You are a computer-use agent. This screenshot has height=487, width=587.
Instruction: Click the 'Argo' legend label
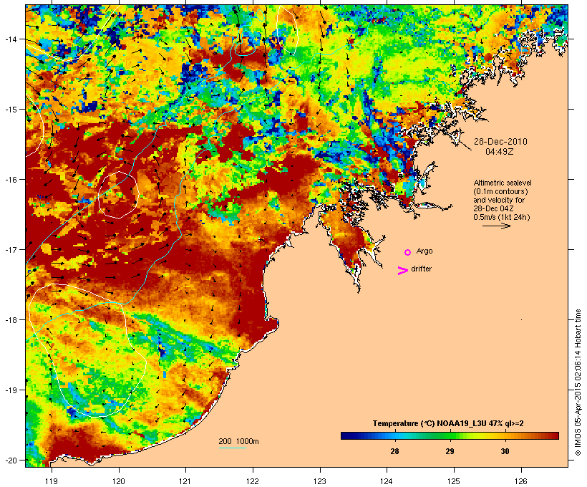[425, 251]
